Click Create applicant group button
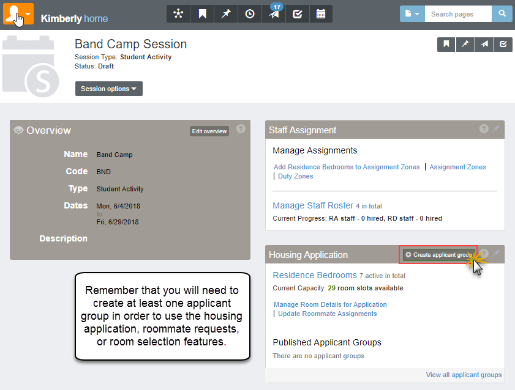This screenshot has height=390, width=515. pos(438,255)
